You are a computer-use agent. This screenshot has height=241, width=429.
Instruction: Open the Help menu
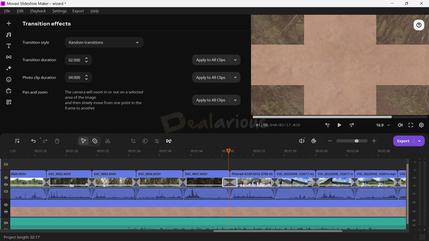(95, 11)
